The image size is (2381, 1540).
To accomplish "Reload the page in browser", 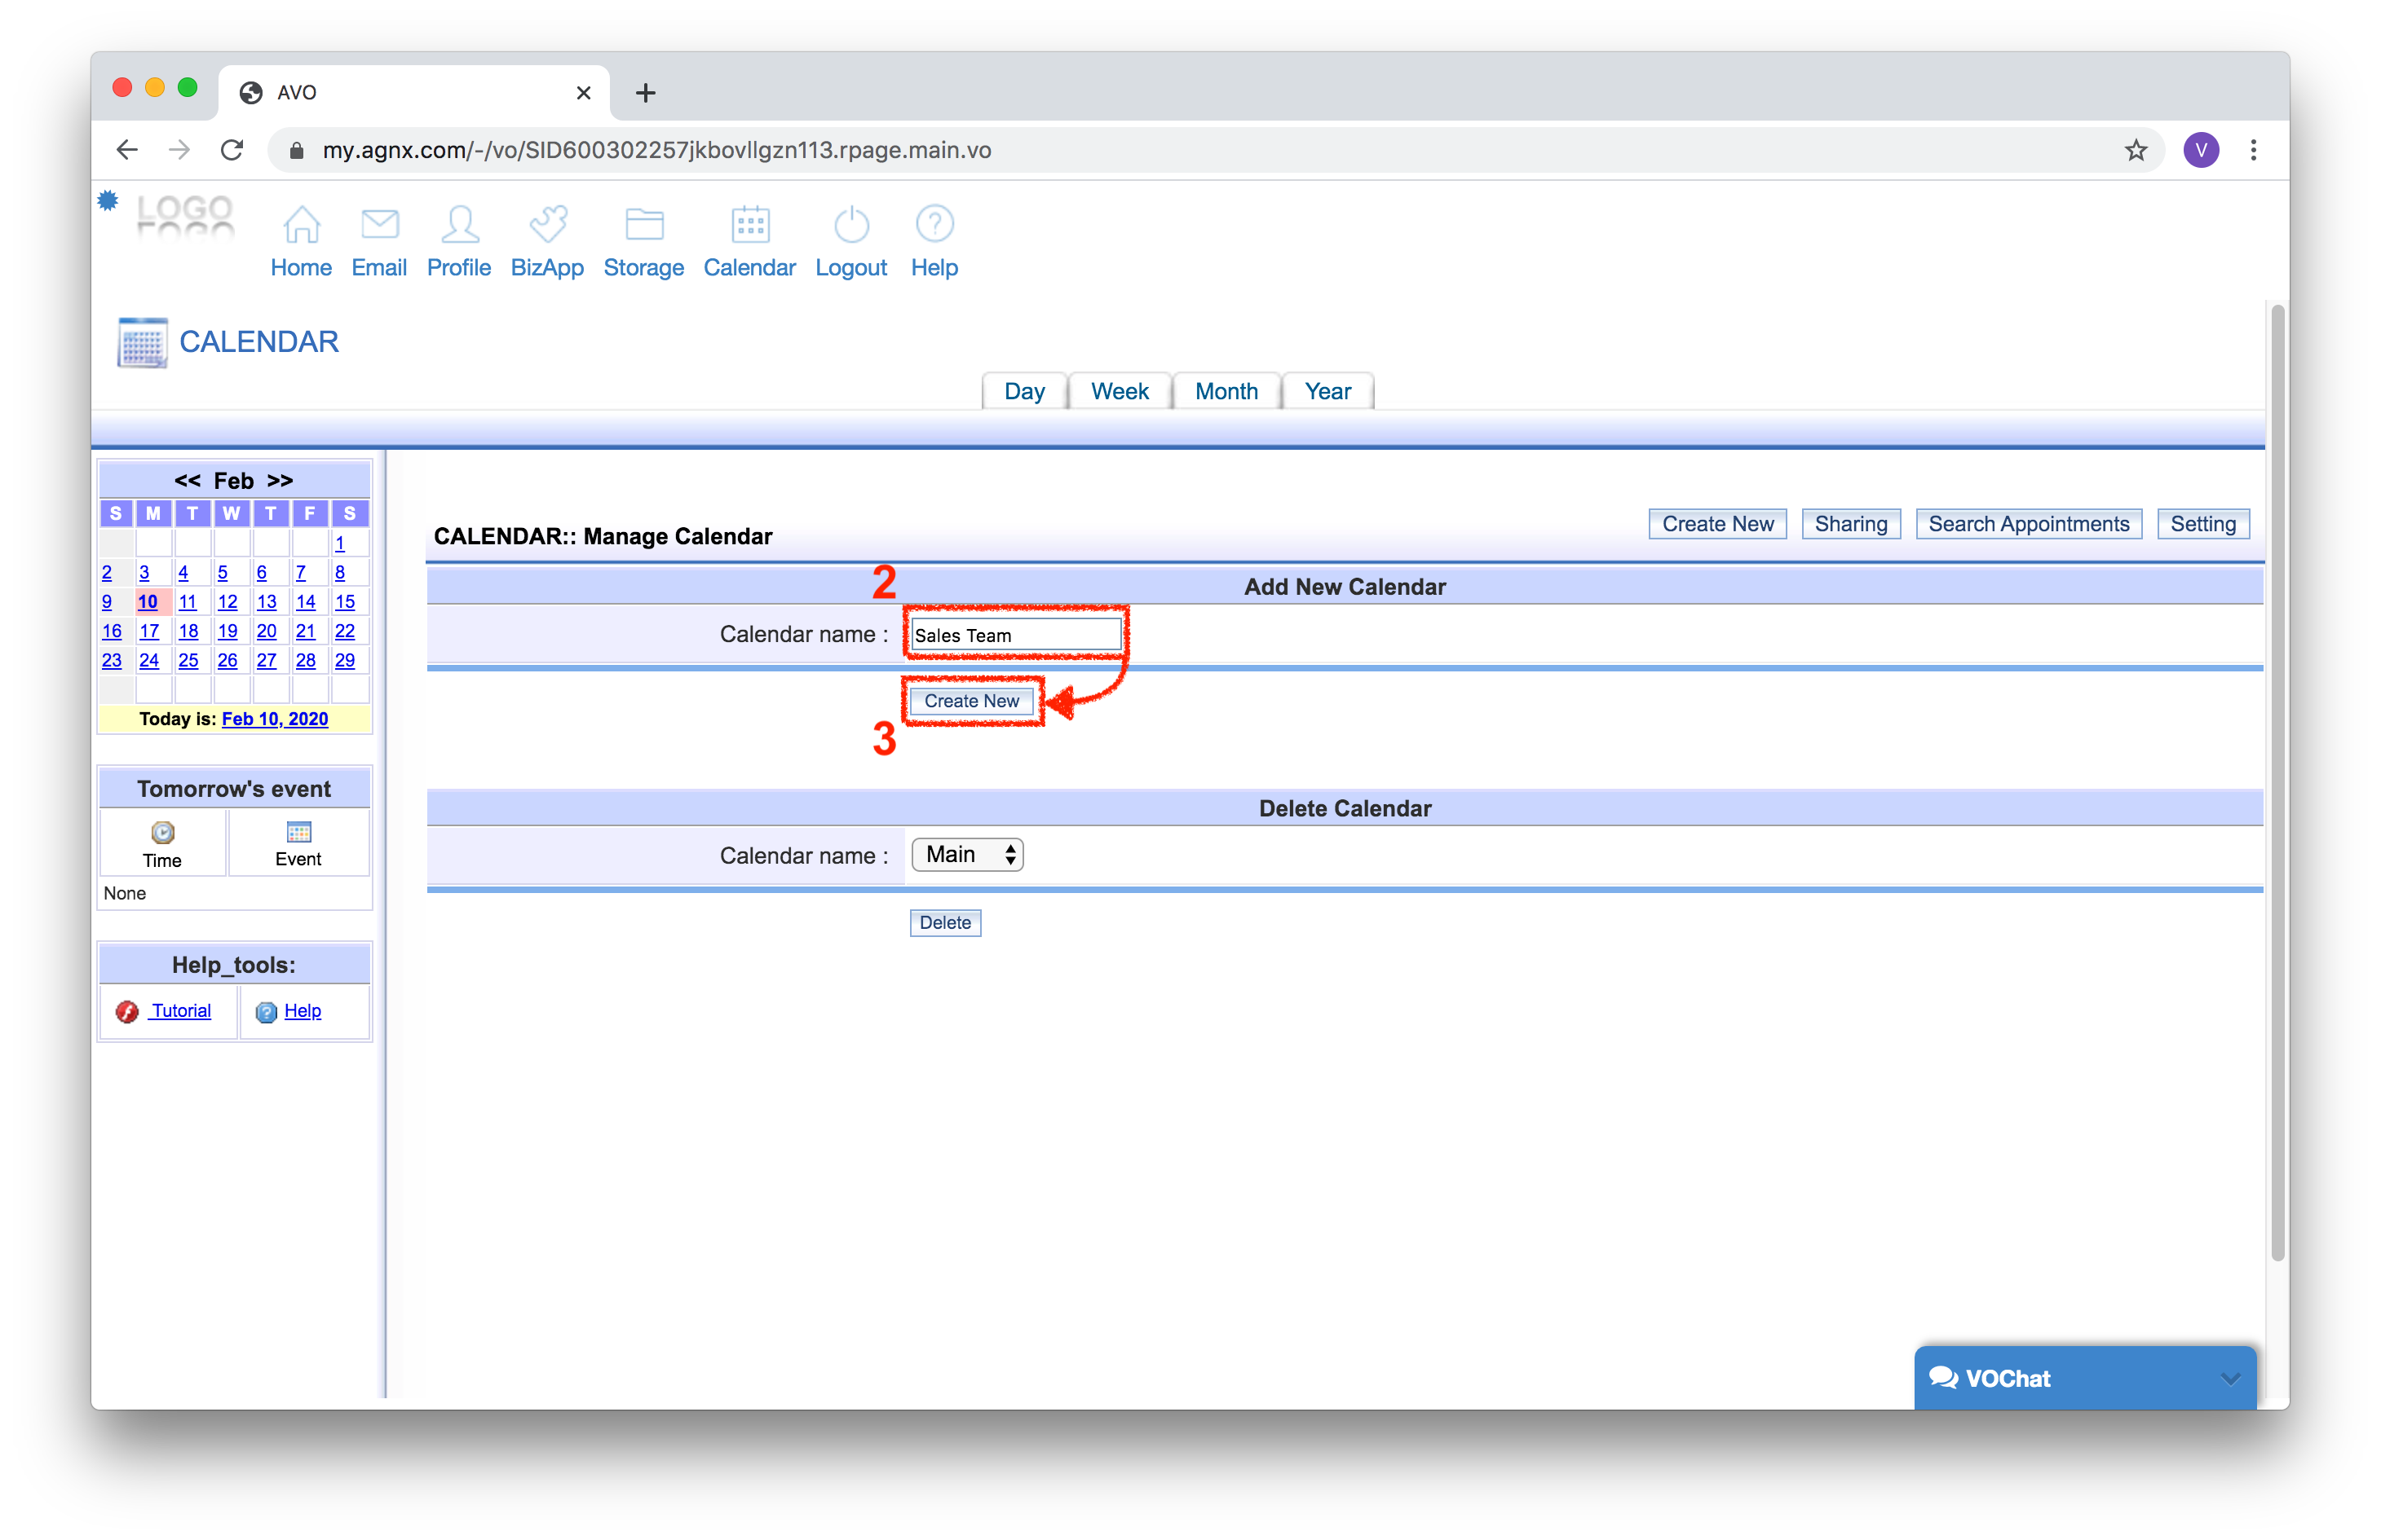I will coord(232,150).
